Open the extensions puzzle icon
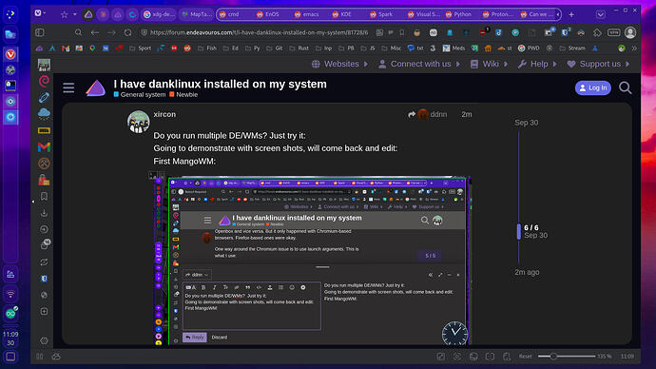This screenshot has width=656, height=369. pos(597,32)
